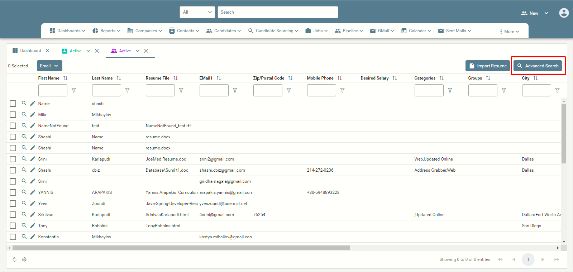
Task: Click the refresh icon at table bottom
Action: click(15, 259)
